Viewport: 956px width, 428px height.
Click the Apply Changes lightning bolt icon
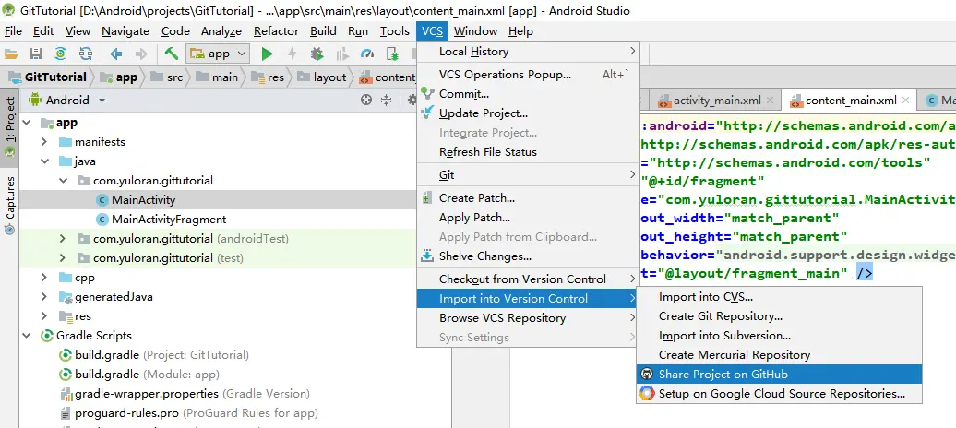pos(292,53)
